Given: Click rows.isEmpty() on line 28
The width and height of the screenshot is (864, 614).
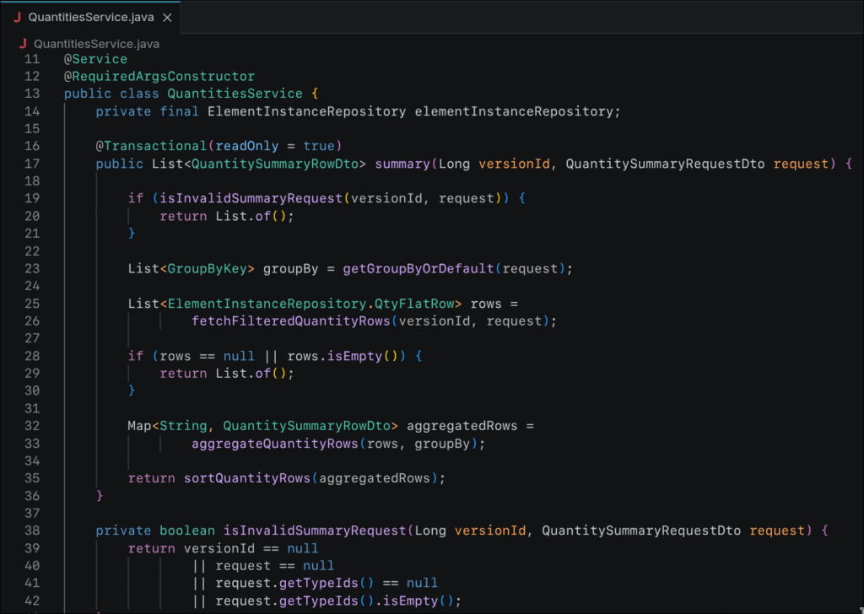Looking at the screenshot, I should pos(343,356).
